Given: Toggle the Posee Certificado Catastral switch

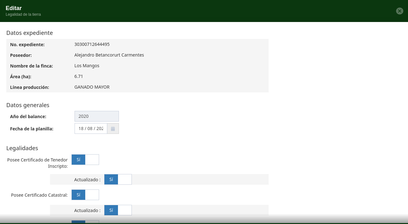Looking at the screenshot, I should tap(85, 195).
